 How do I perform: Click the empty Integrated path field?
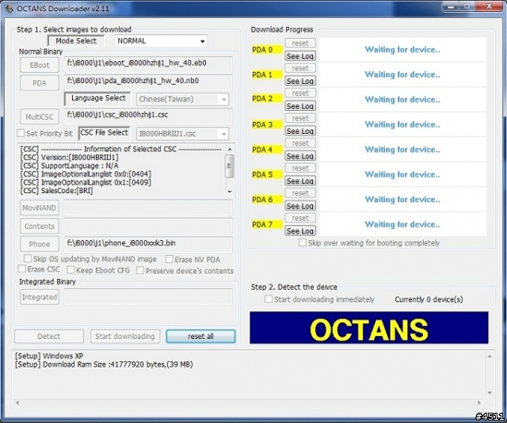point(148,297)
